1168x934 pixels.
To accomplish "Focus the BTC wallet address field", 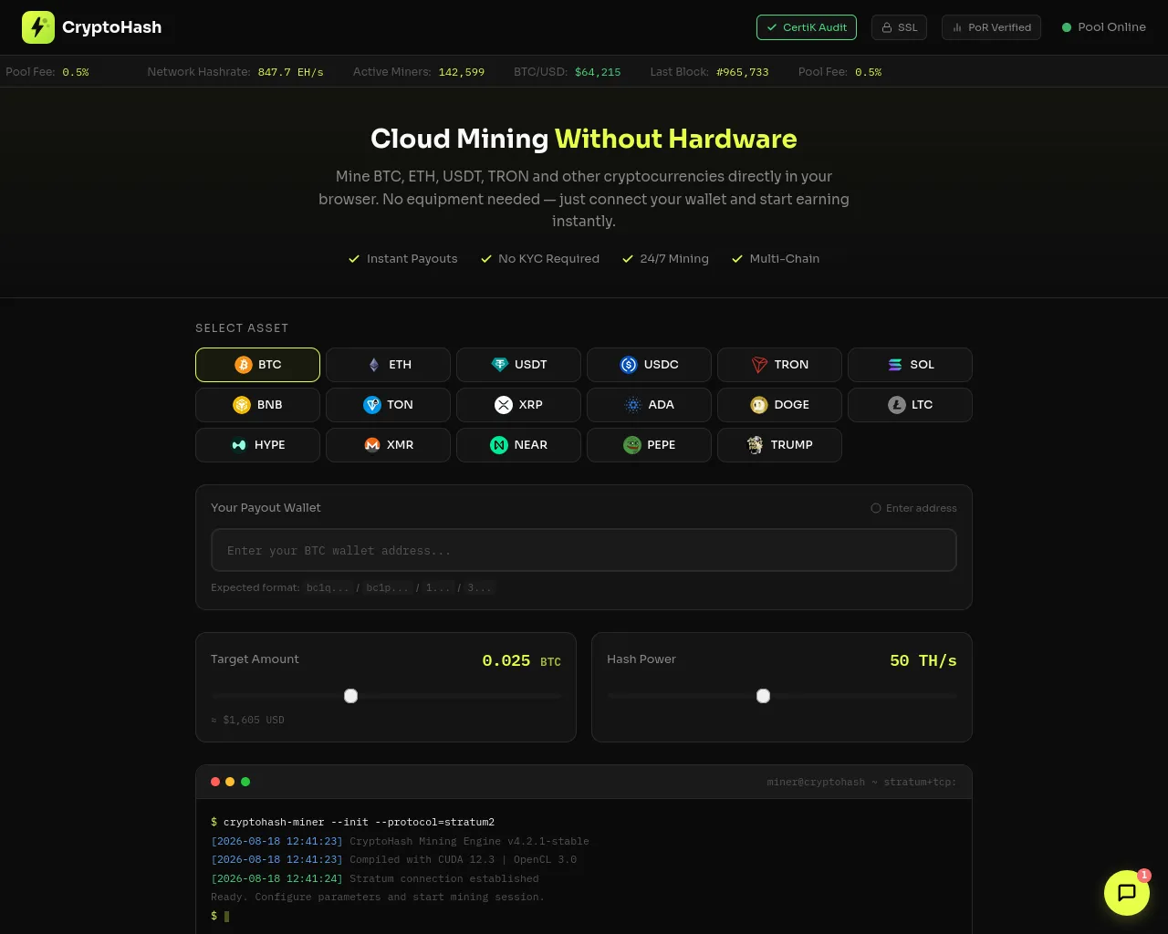I will pyautogui.click(x=584, y=550).
